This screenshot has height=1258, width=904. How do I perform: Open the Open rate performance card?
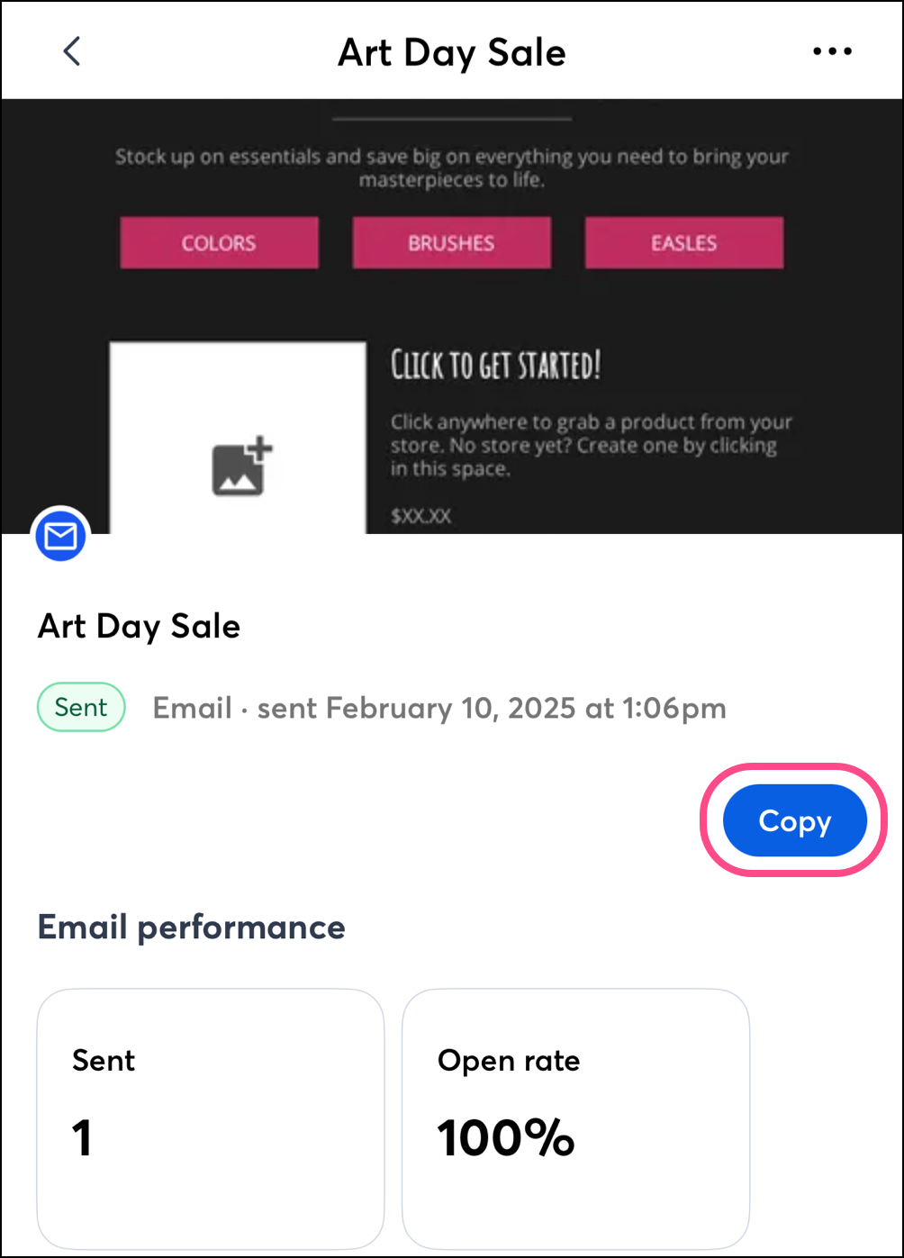575,1118
